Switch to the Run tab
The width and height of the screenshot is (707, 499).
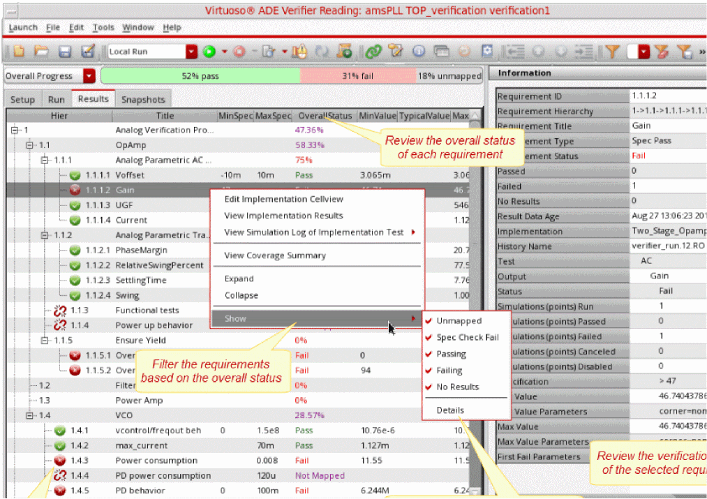(x=57, y=100)
